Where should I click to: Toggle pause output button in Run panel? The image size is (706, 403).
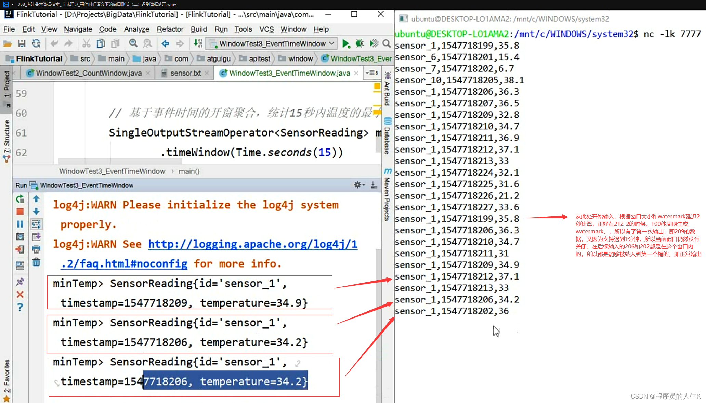[20, 224]
